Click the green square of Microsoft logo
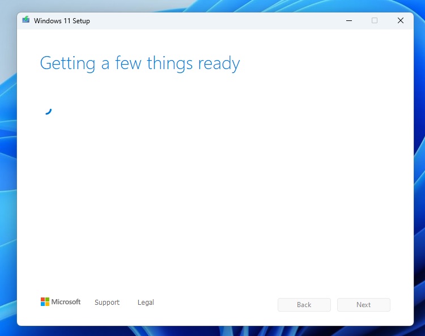Viewport: 425px width, 336px height. [48, 300]
